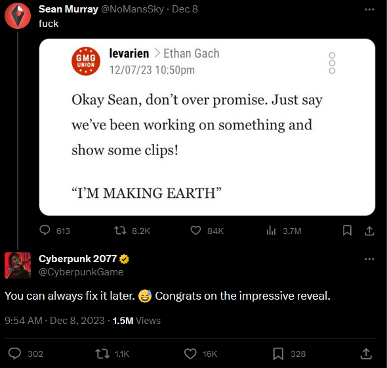Open the 9:54 AM Dec 8, 2023 timestamp
This screenshot has height=368, width=387.
[54, 321]
